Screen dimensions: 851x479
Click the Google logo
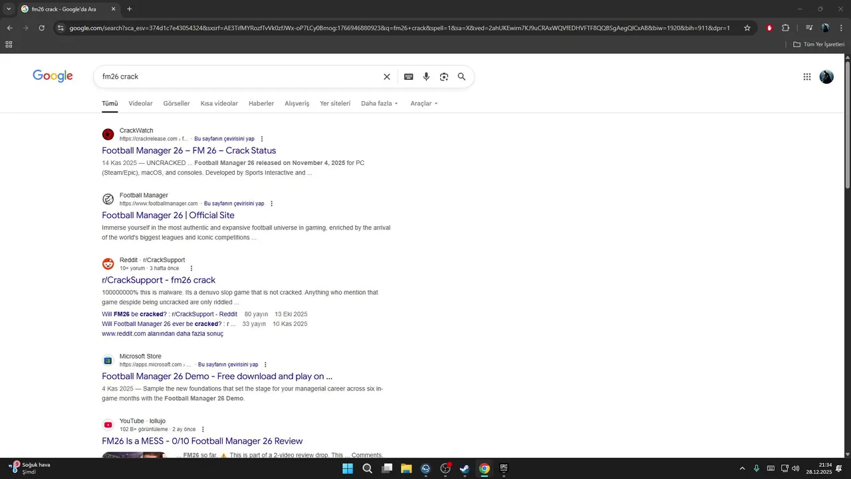(53, 76)
